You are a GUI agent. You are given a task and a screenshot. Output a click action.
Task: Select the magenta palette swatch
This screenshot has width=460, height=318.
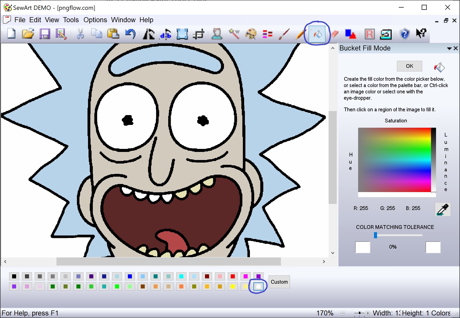[246, 276]
